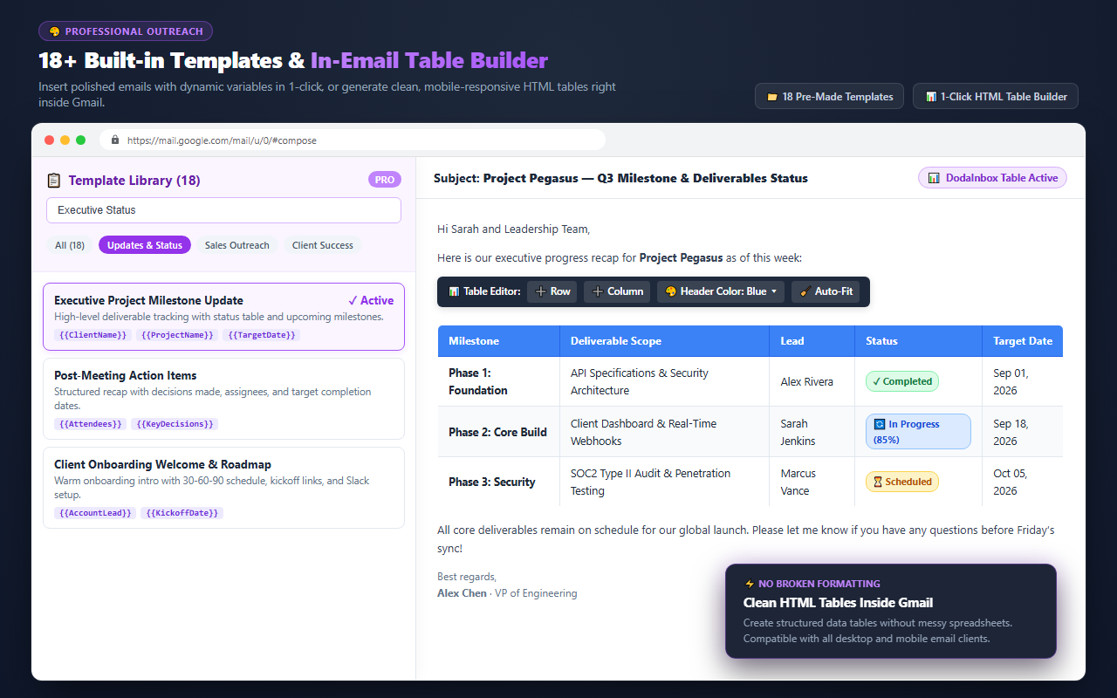Select the Executive Project Milestone Update template
The width and height of the screenshot is (1117, 698).
[x=223, y=317]
